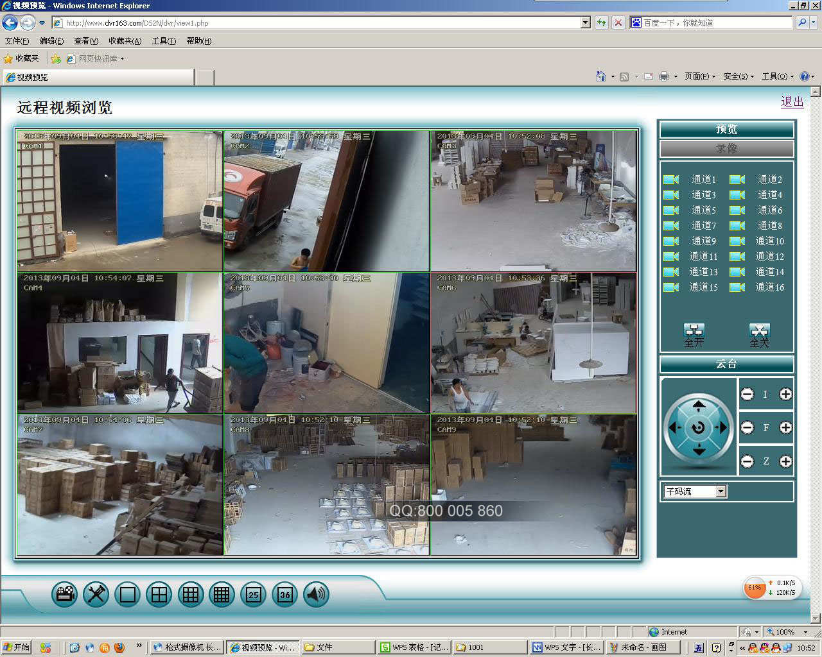
Task: Switch to sixteen-view grid layout
Action: point(222,594)
